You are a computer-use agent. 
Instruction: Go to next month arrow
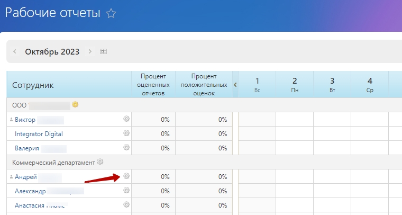pyautogui.click(x=90, y=51)
